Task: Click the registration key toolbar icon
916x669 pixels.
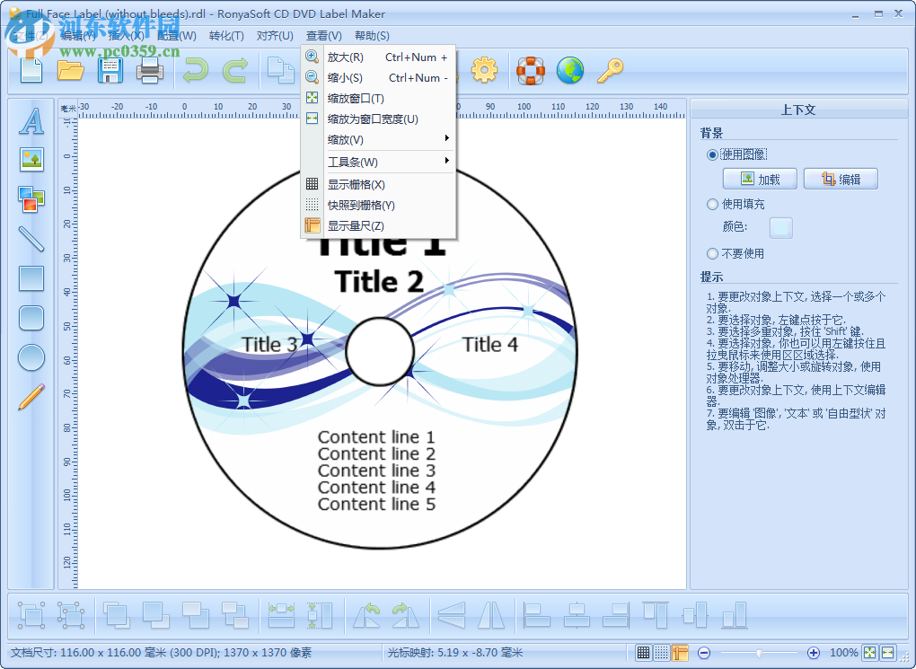Action: (609, 69)
